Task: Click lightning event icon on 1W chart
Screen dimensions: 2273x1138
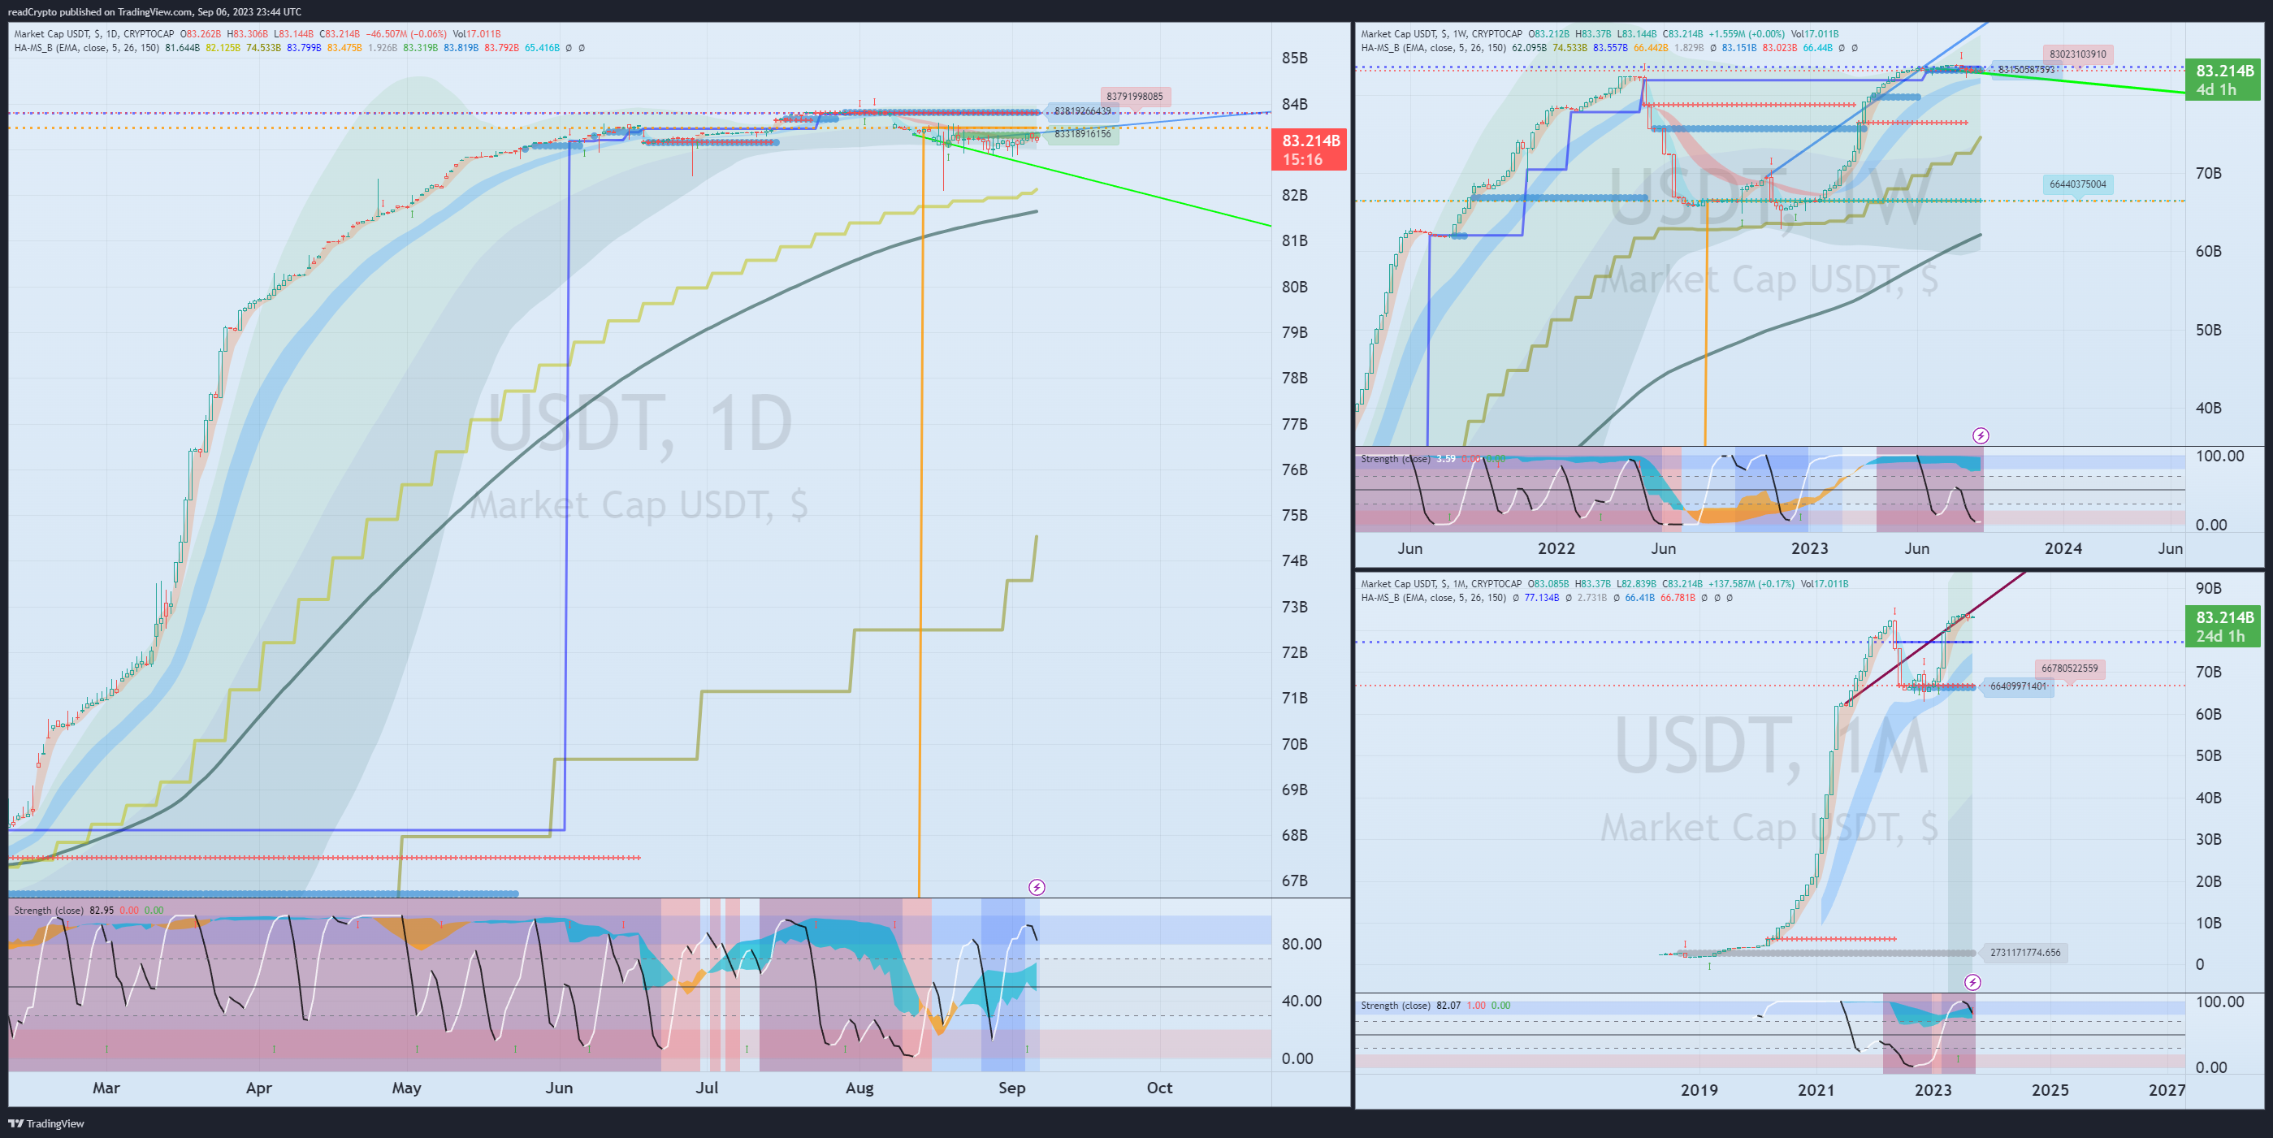Action: 1980,436
